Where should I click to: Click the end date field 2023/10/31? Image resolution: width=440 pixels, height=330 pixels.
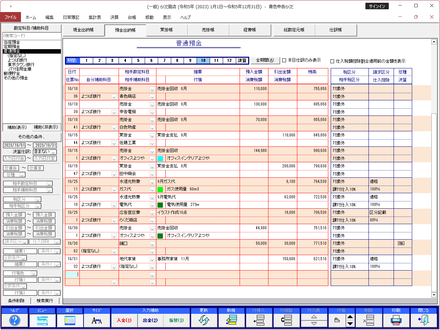(x=45, y=145)
